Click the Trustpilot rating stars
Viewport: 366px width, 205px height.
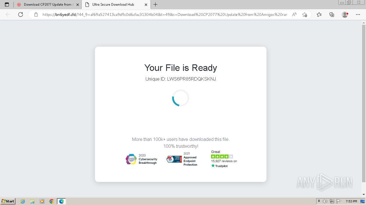point(222,157)
